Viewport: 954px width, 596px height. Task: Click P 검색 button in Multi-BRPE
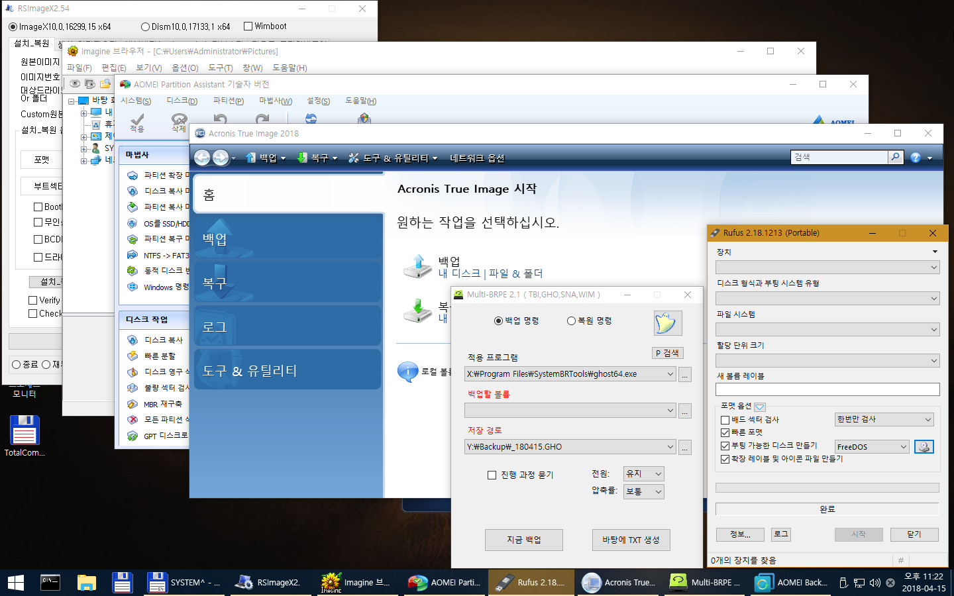667,353
